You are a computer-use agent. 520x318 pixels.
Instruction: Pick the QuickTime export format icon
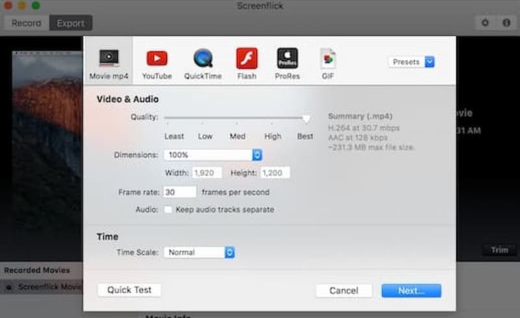point(203,59)
